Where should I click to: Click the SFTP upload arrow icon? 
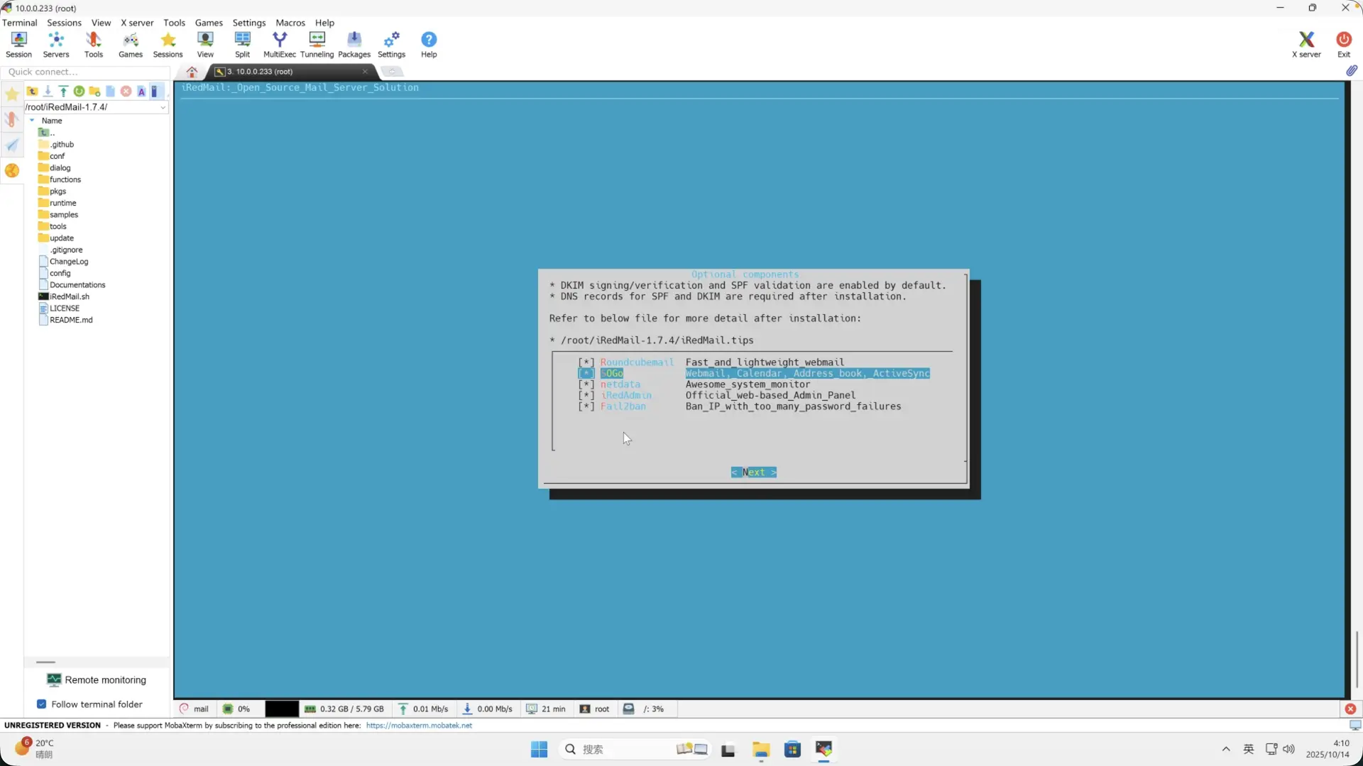(x=63, y=91)
